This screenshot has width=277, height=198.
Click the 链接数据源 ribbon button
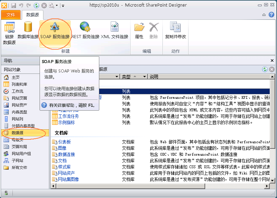pyautogui.click(x=9, y=33)
